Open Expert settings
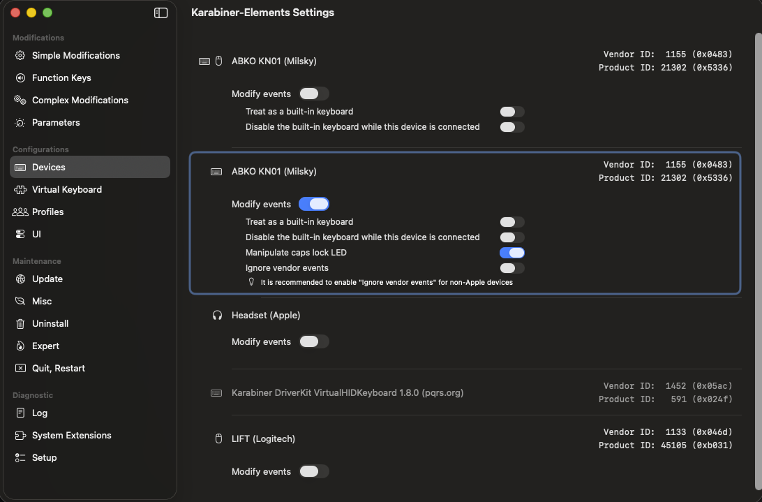The width and height of the screenshot is (762, 502). [x=90, y=346]
